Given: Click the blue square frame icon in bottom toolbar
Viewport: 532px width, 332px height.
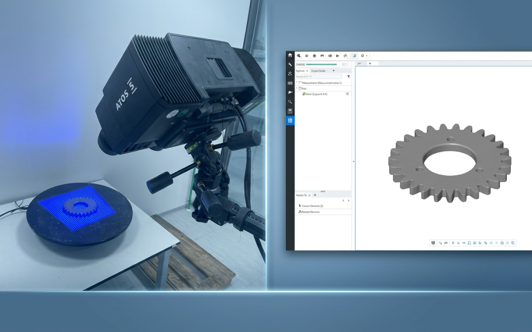Looking at the screenshot, I should (x=469, y=243).
